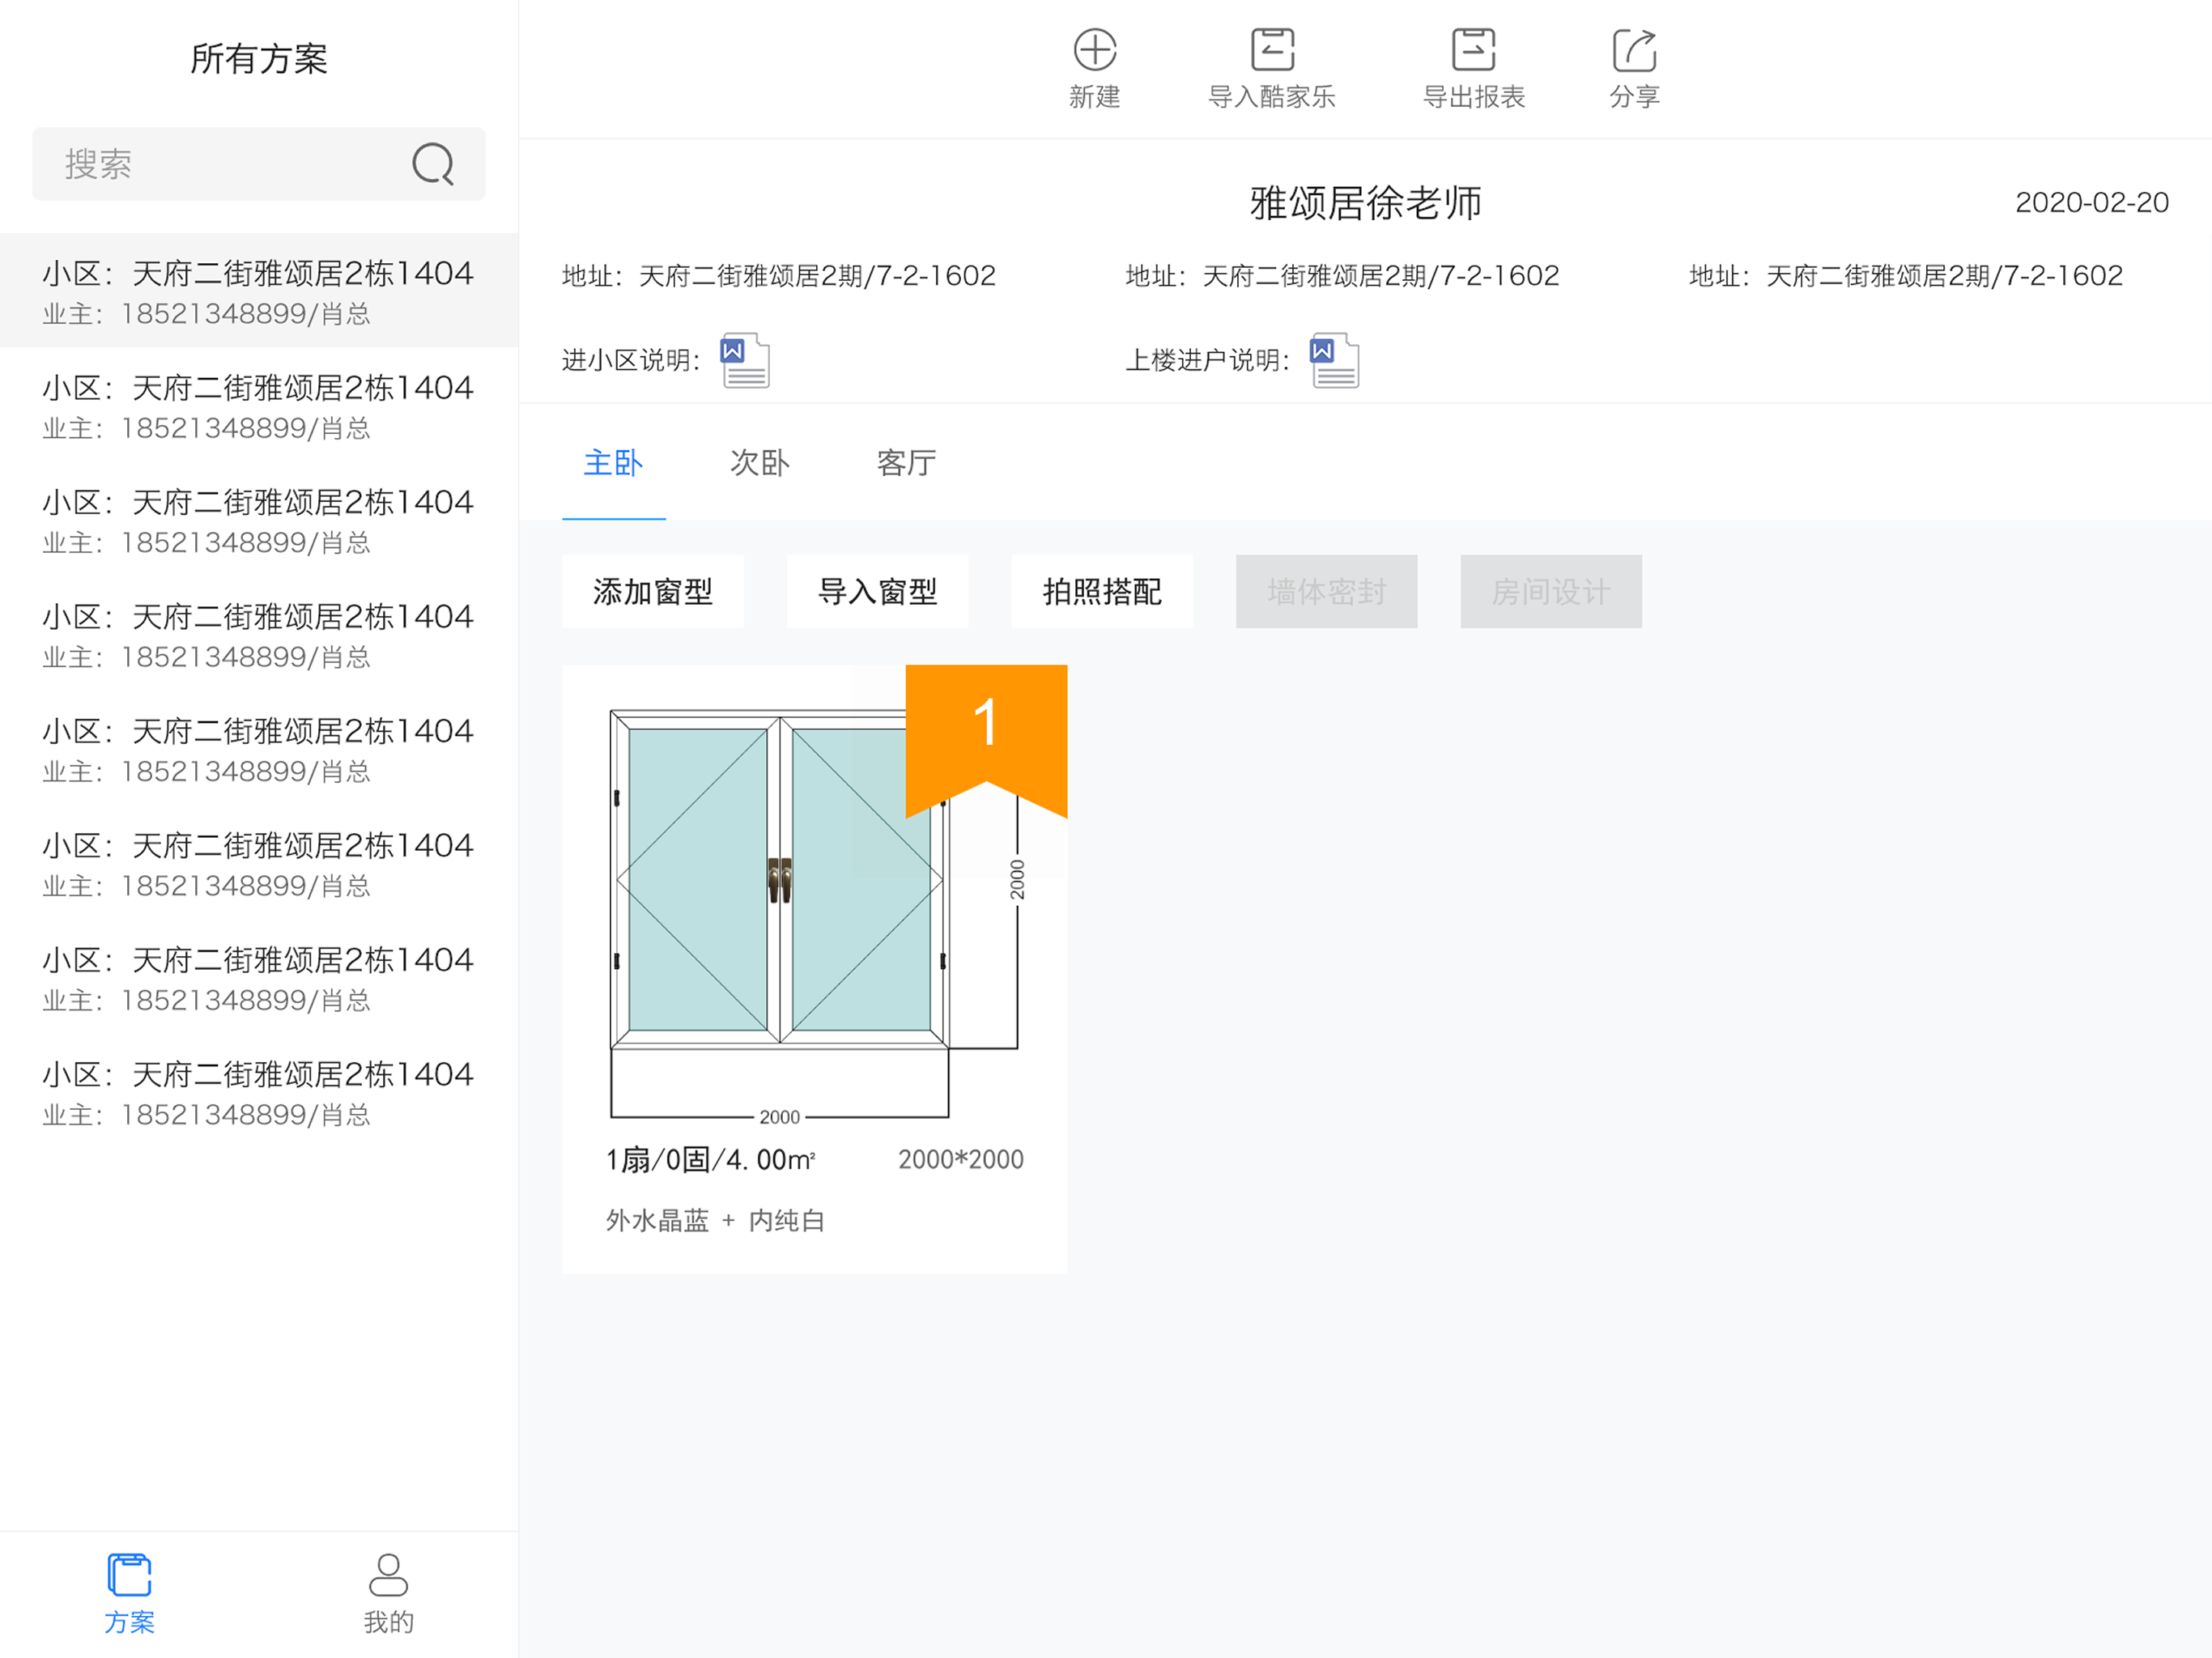Click the 添加窗型 button
This screenshot has height=1658, width=2212.
click(x=653, y=591)
